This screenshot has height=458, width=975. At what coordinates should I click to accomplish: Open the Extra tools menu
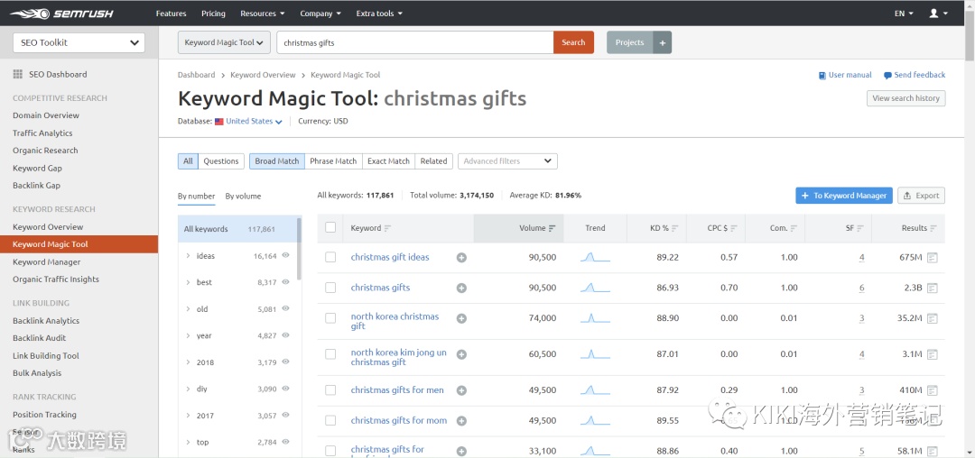coord(379,13)
